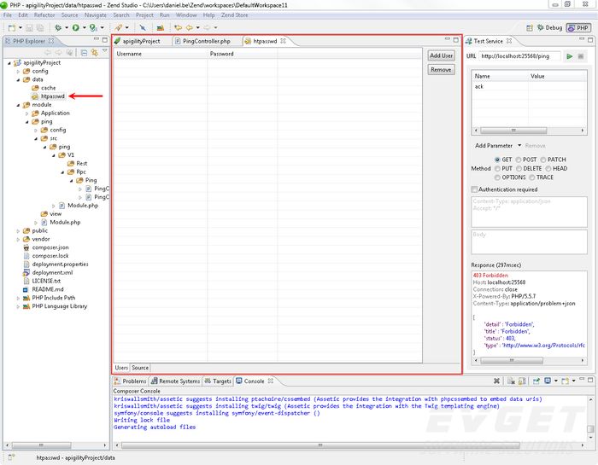Click the colorful chart toolbar icon
Image resolution: width=598 pixels, height=465 pixels.
[x=161, y=28]
